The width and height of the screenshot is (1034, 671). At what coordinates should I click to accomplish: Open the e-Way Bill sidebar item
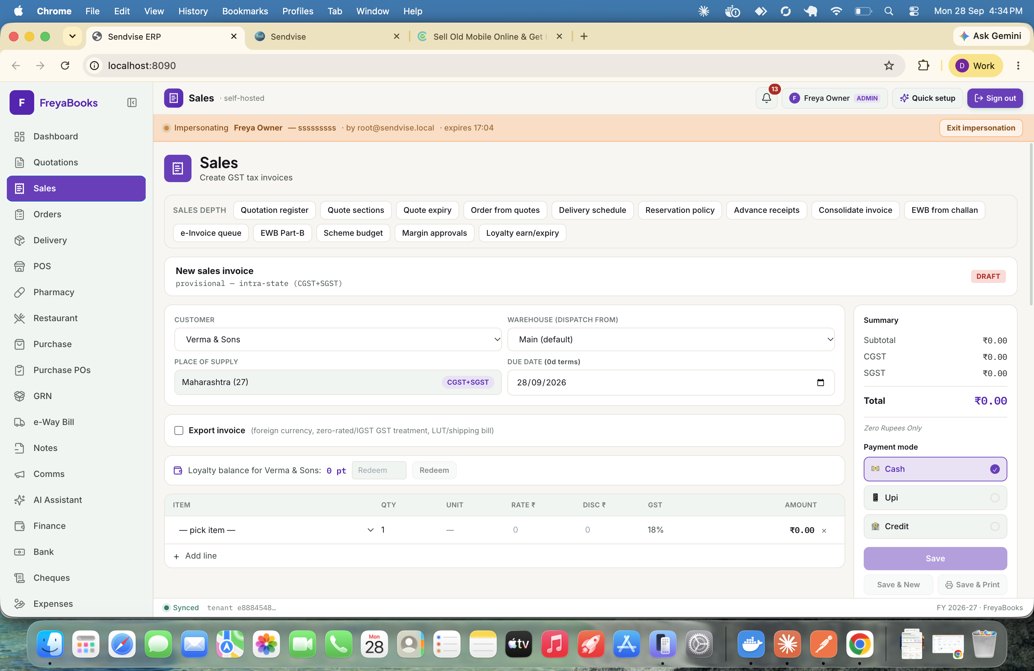tap(77, 422)
